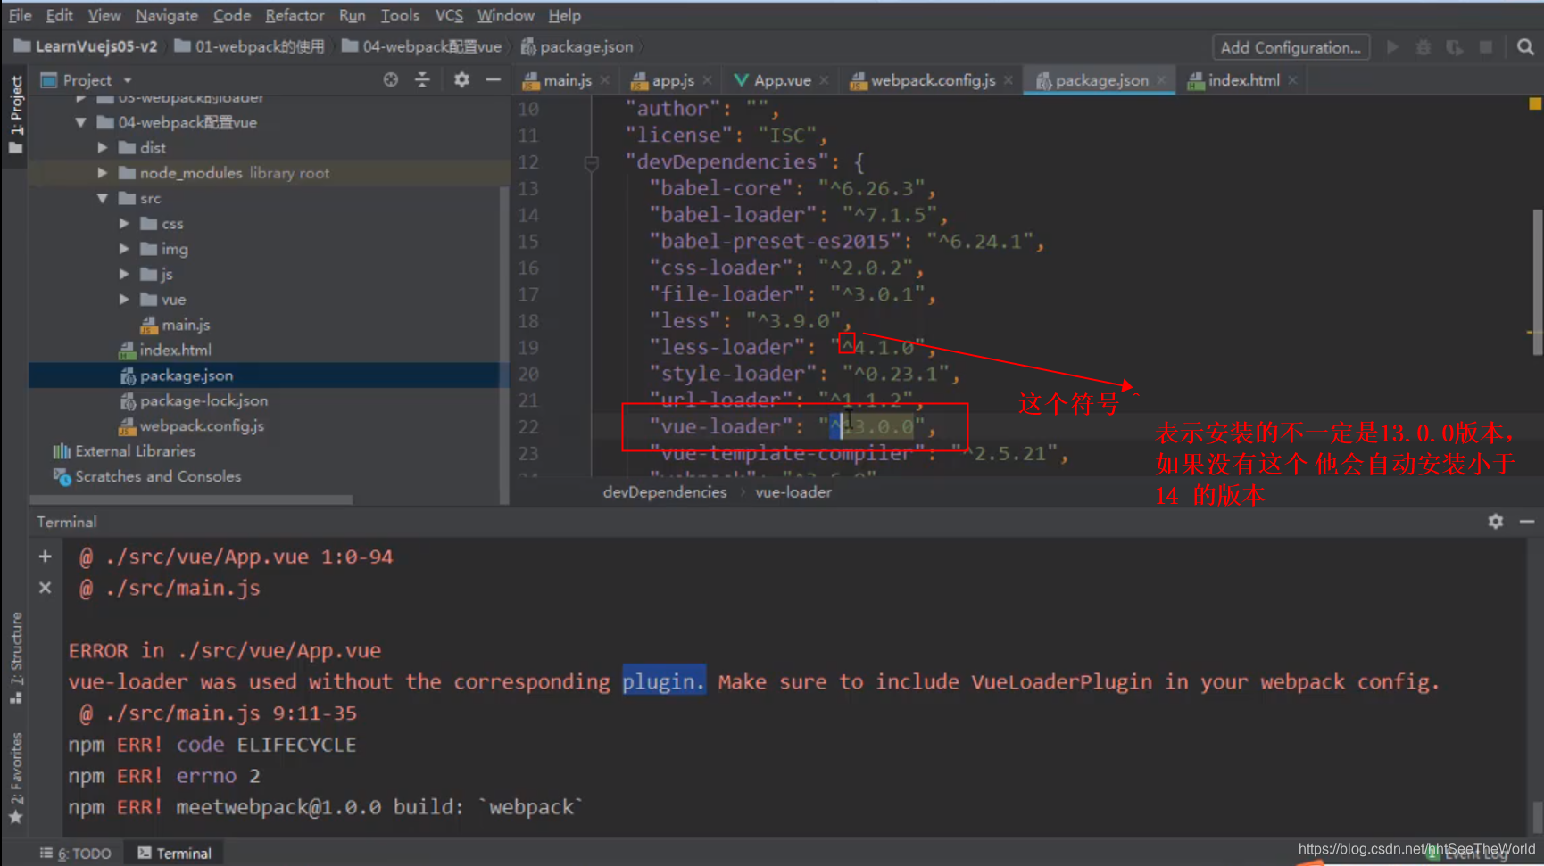Viewport: 1544px width, 866px height.
Task: Expand the img folder
Action: click(124, 249)
